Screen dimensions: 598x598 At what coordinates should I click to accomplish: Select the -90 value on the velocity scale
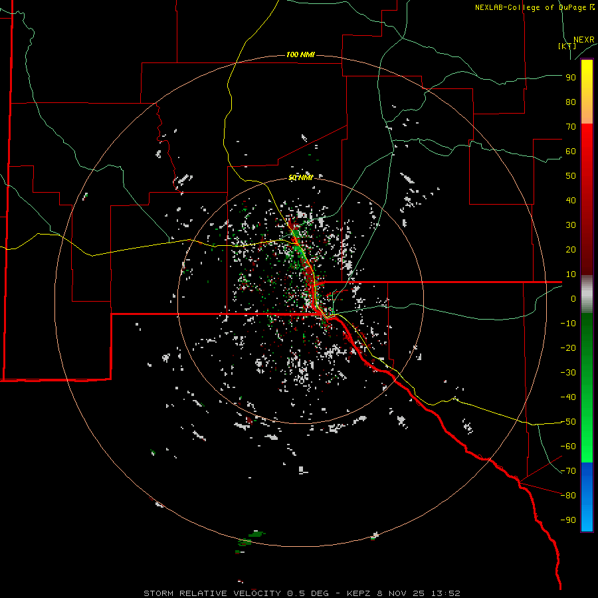(568, 520)
